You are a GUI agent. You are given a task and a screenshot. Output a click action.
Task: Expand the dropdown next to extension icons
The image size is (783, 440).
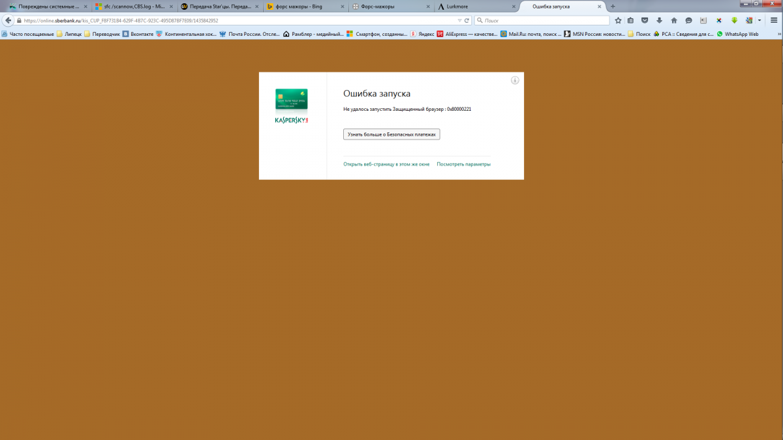760,20
